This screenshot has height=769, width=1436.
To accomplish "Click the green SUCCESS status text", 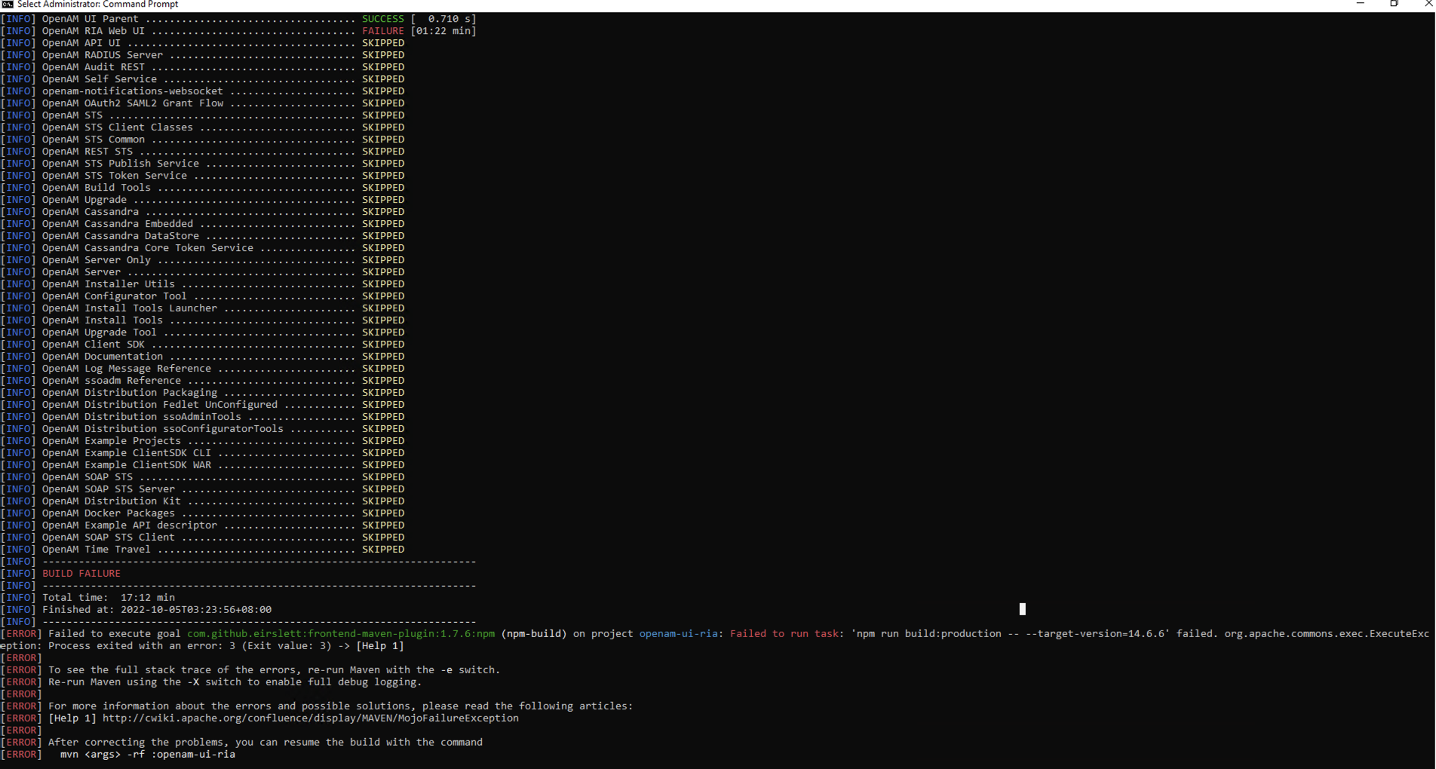I will tap(382, 19).
